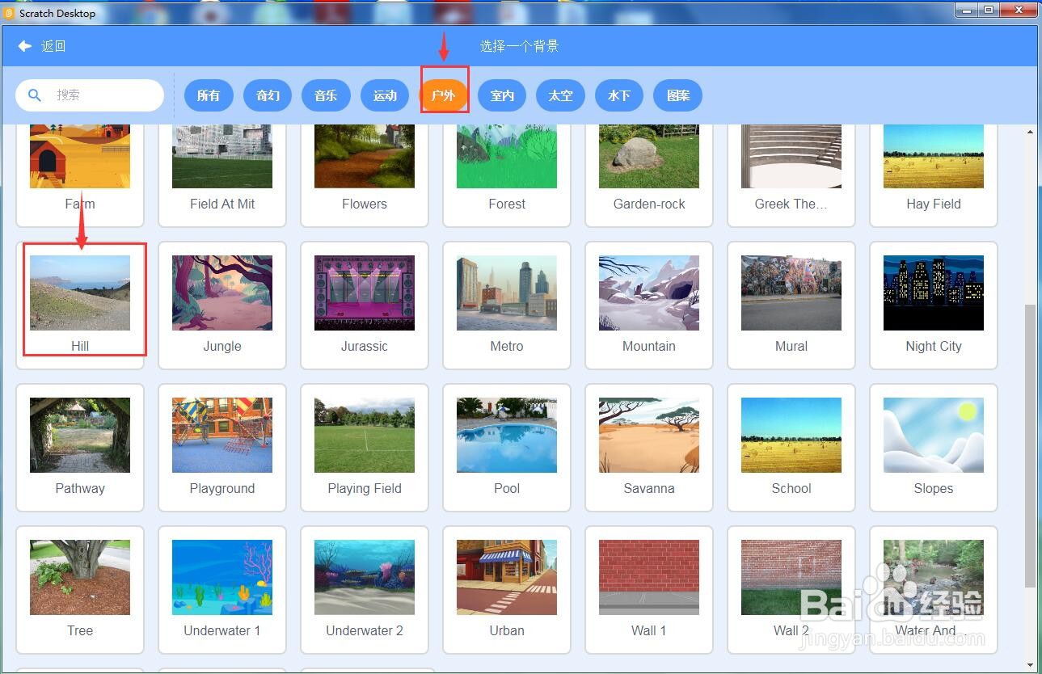The width and height of the screenshot is (1042, 674).
Task: Open the Underwater 1 backdrop
Action: pos(222,590)
